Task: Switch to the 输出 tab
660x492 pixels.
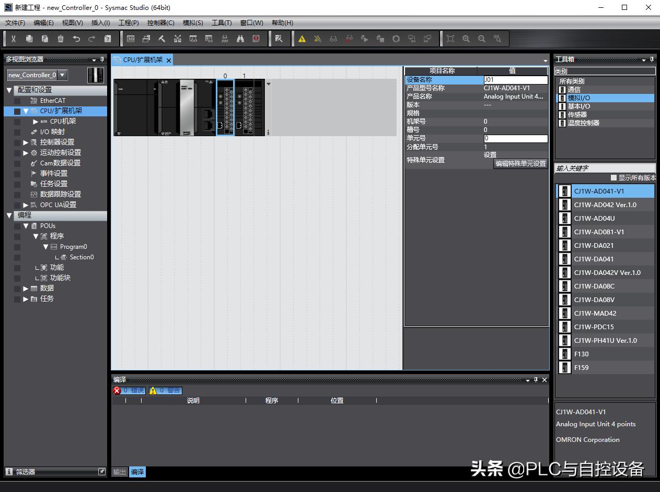Action: tap(120, 472)
